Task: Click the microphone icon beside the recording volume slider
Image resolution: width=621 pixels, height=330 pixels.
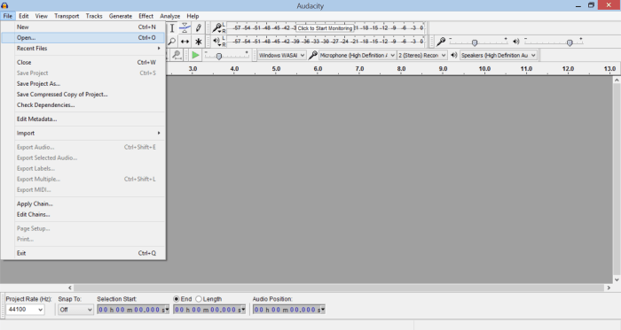Action: [x=441, y=42]
